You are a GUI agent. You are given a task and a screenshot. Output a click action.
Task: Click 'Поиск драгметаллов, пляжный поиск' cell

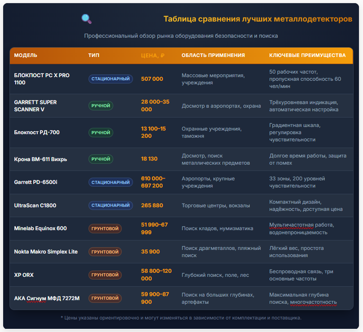(x=221, y=252)
